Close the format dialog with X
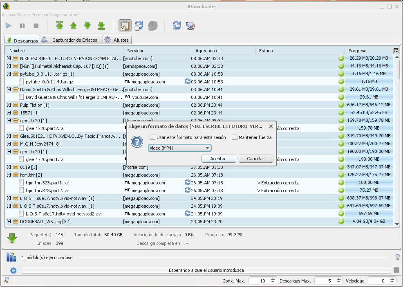Screen dimensions: 403x287 [271, 126]
